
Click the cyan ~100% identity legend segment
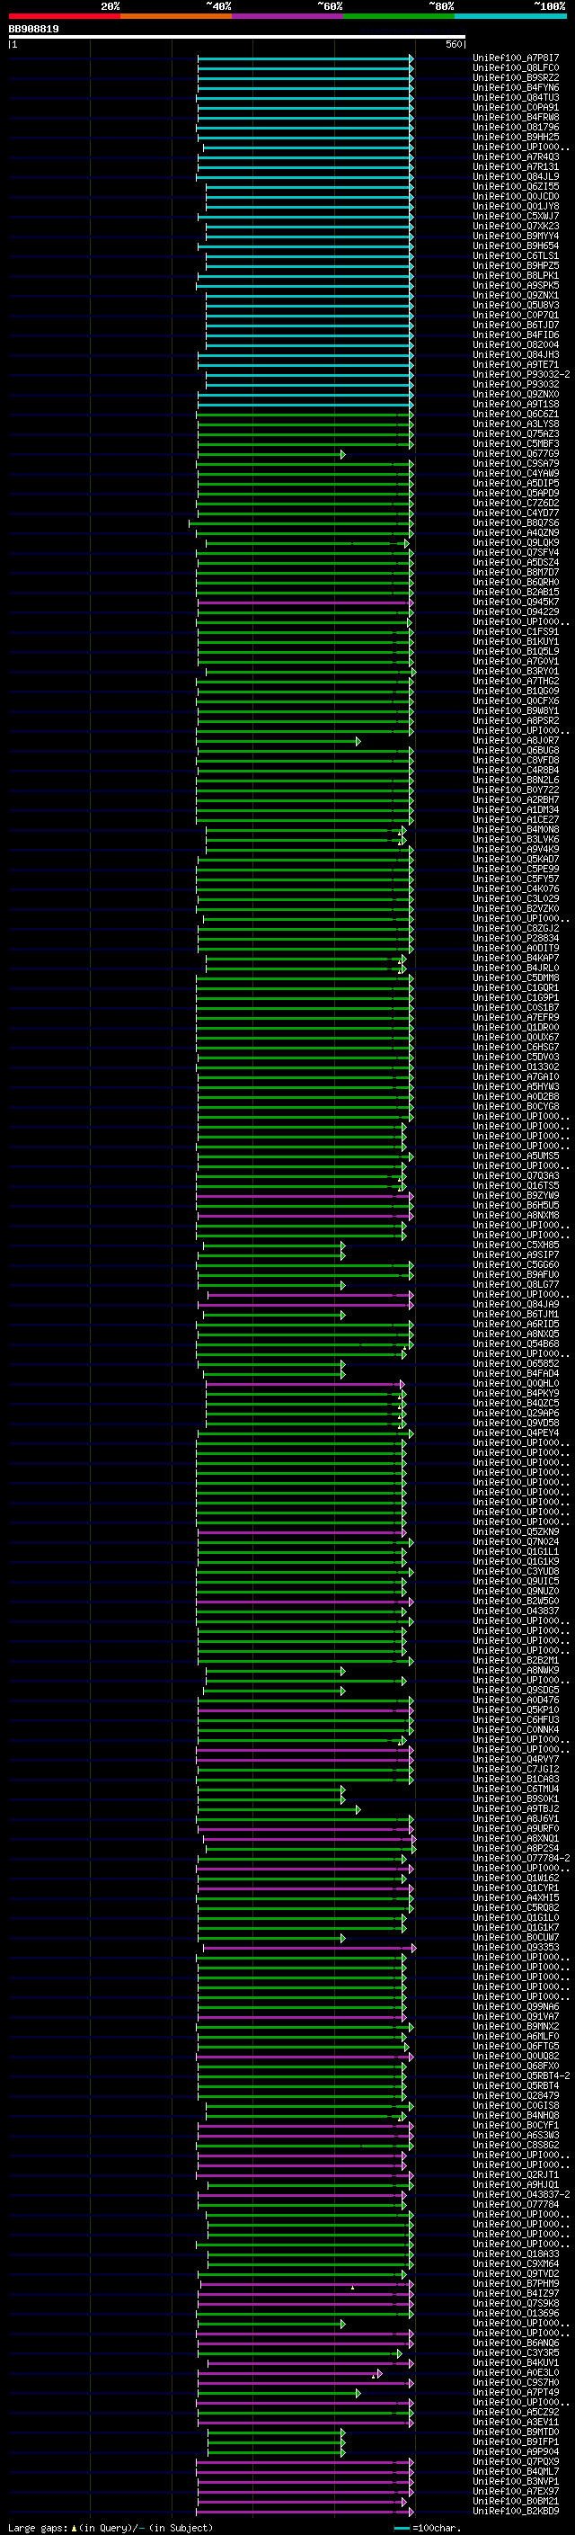(x=510, y=16)
